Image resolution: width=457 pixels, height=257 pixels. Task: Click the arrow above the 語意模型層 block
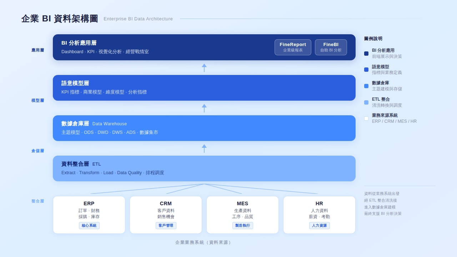204,67
